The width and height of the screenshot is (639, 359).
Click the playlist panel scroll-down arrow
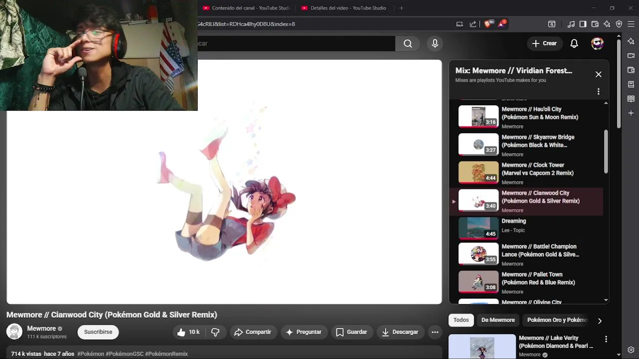(606, 300)
